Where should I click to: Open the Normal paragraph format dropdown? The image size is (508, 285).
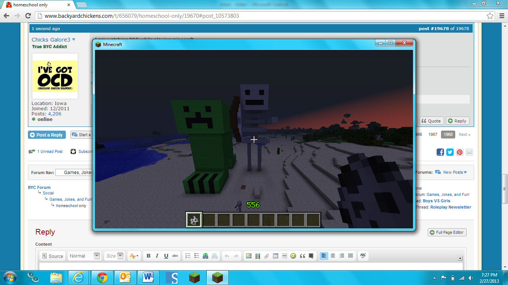click(x=84, y=256)
